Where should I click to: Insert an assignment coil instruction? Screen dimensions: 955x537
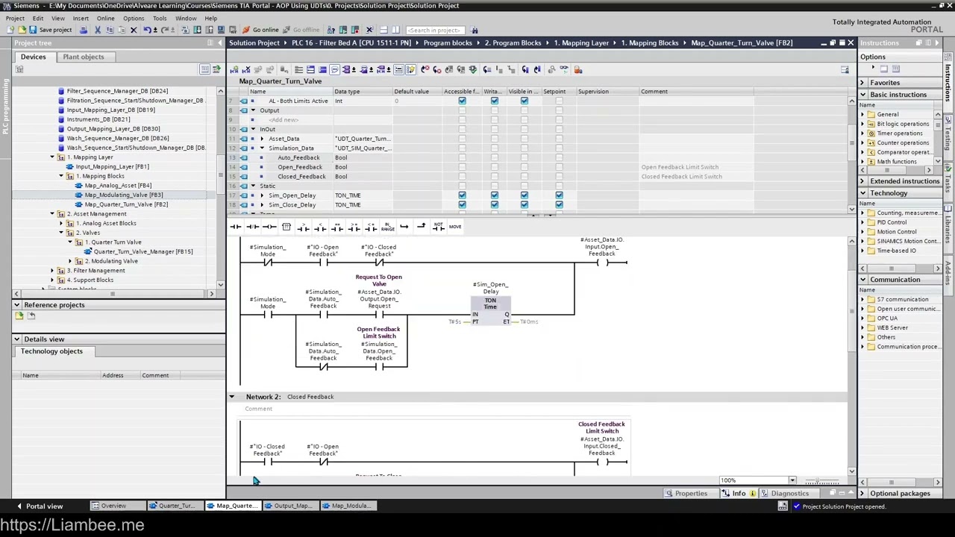point(269,227)
